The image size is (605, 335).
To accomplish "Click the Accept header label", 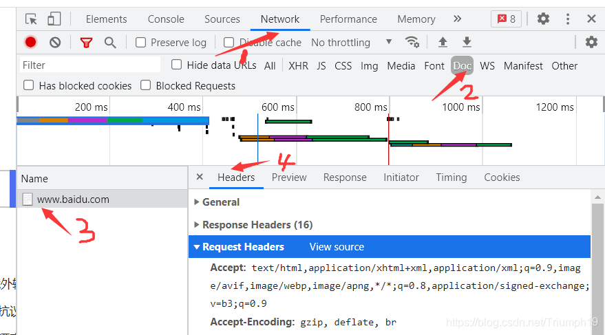I will click(x=228, y=268).
